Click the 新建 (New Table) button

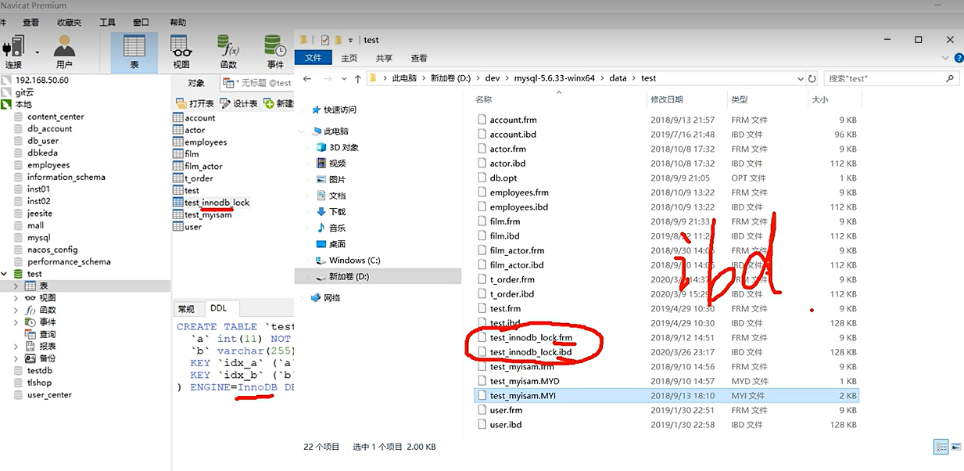pos(278,103)
